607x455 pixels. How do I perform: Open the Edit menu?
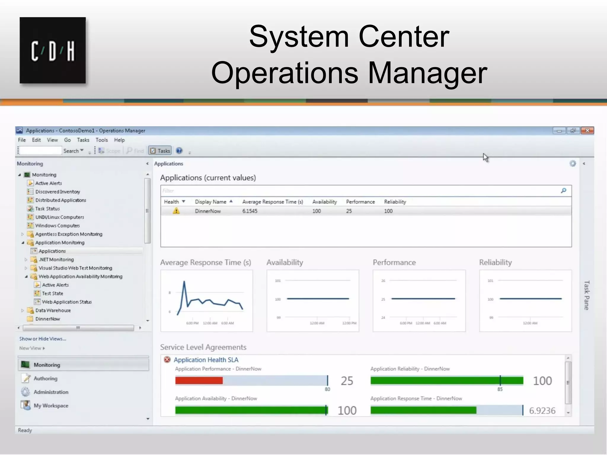pyautogui.click(x=36, y=140)
